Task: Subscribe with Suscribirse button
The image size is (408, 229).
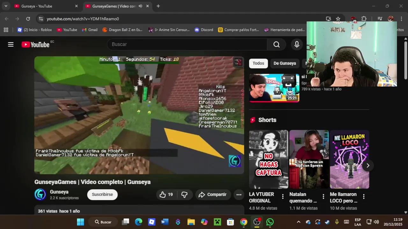Action: coord(102,195)
